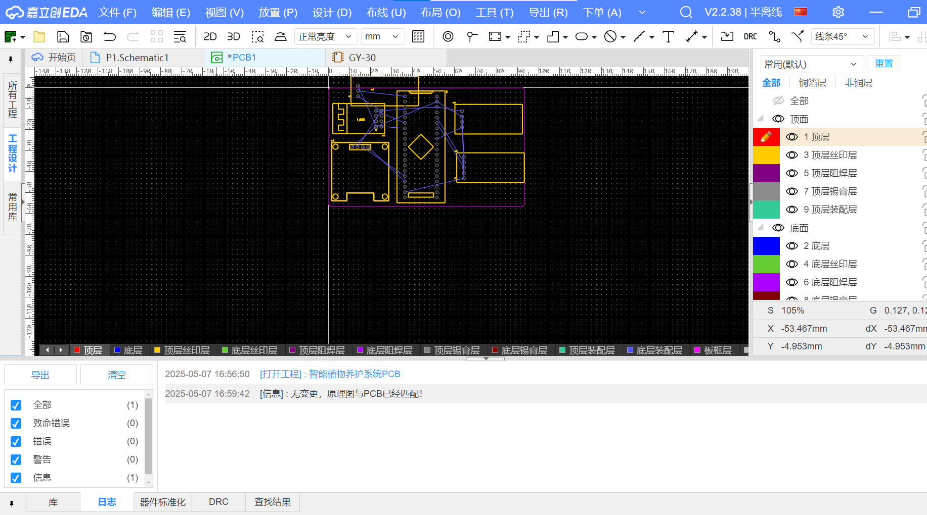Open the 导出 (R) menu
The height and width of the screenshot is (515, 927).
[x=548, y=12]
